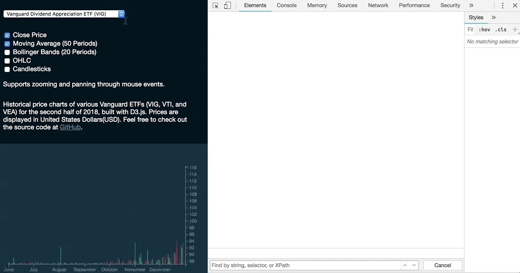Open the Memory tab
Image resolution: width=520 pixels, height=273 pixels.
click(x=317, y=6)
